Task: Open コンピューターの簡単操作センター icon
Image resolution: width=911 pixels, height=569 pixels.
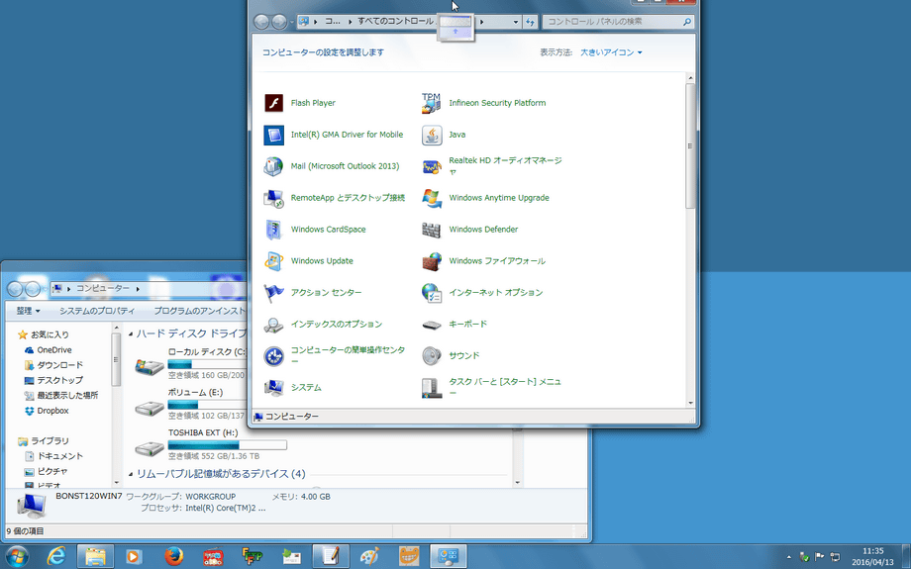Action: tap(273, 356)
